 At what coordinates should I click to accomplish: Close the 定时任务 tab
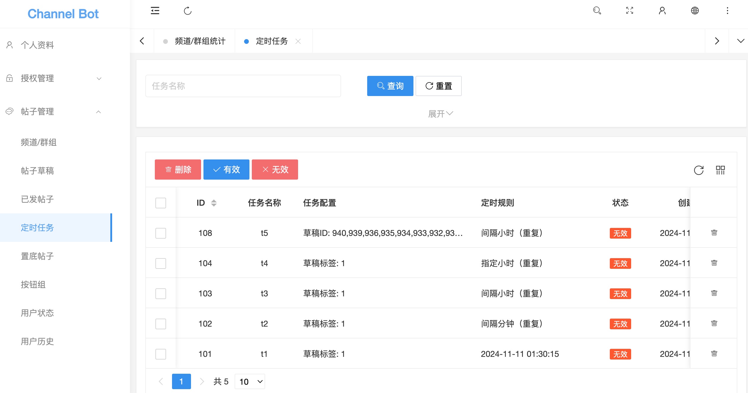pyautogui.click(x=298, y=41)
